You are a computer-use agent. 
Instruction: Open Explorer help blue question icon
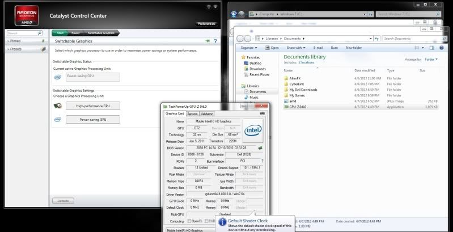442,48
